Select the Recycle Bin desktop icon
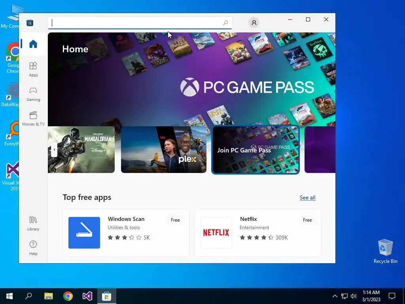Image resolution: width=405 pixels, height=304 pixels. click(x=385, y=251)
